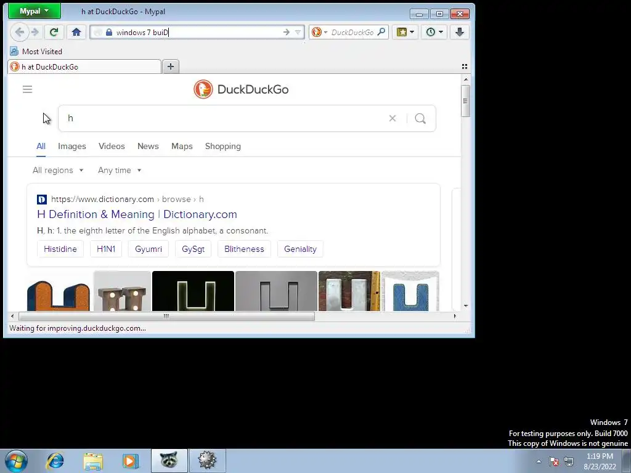Open the Windows Start menu orb
Image resolution: width=631 pixels, height=473 pixels.
(16, 461)
